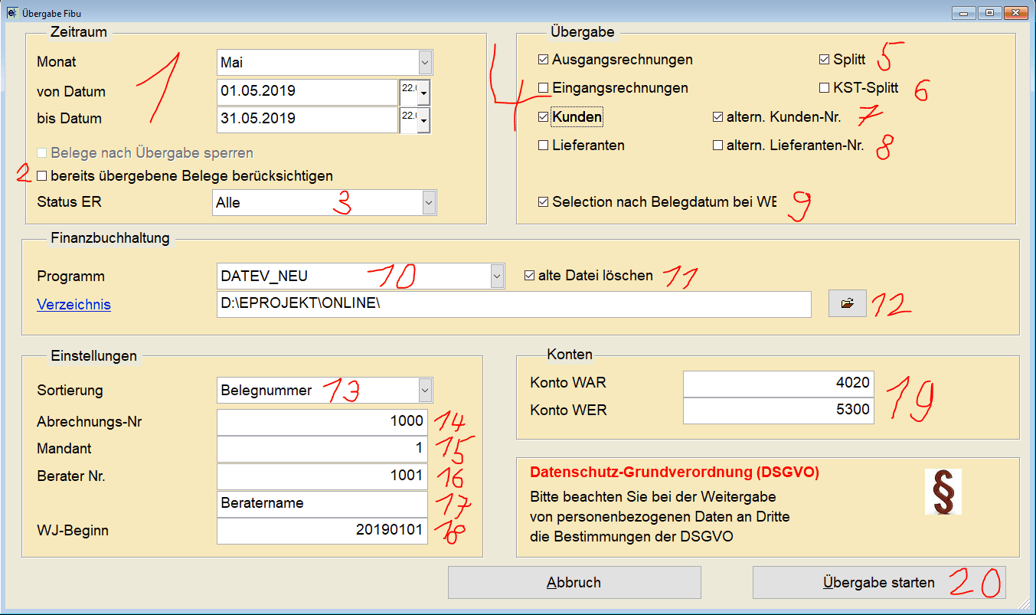1036x615 pixels.
Task: Enable the Lieferanten checkbox
Action: pos(543,145)
